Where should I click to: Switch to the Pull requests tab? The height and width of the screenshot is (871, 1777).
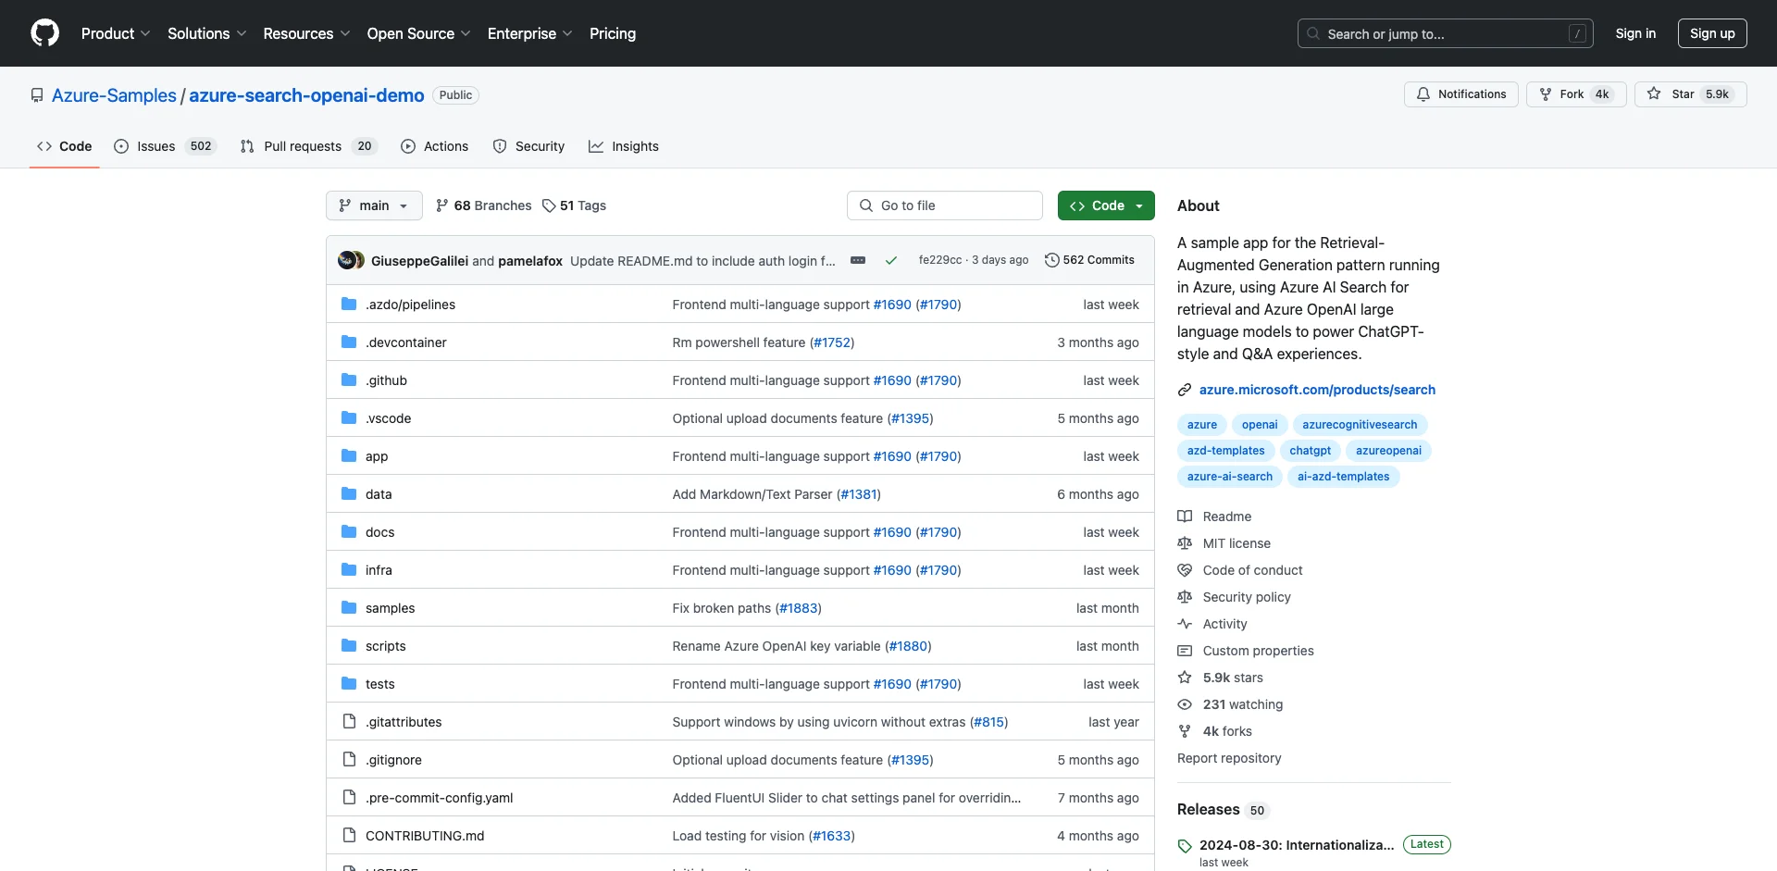(309, 146)
